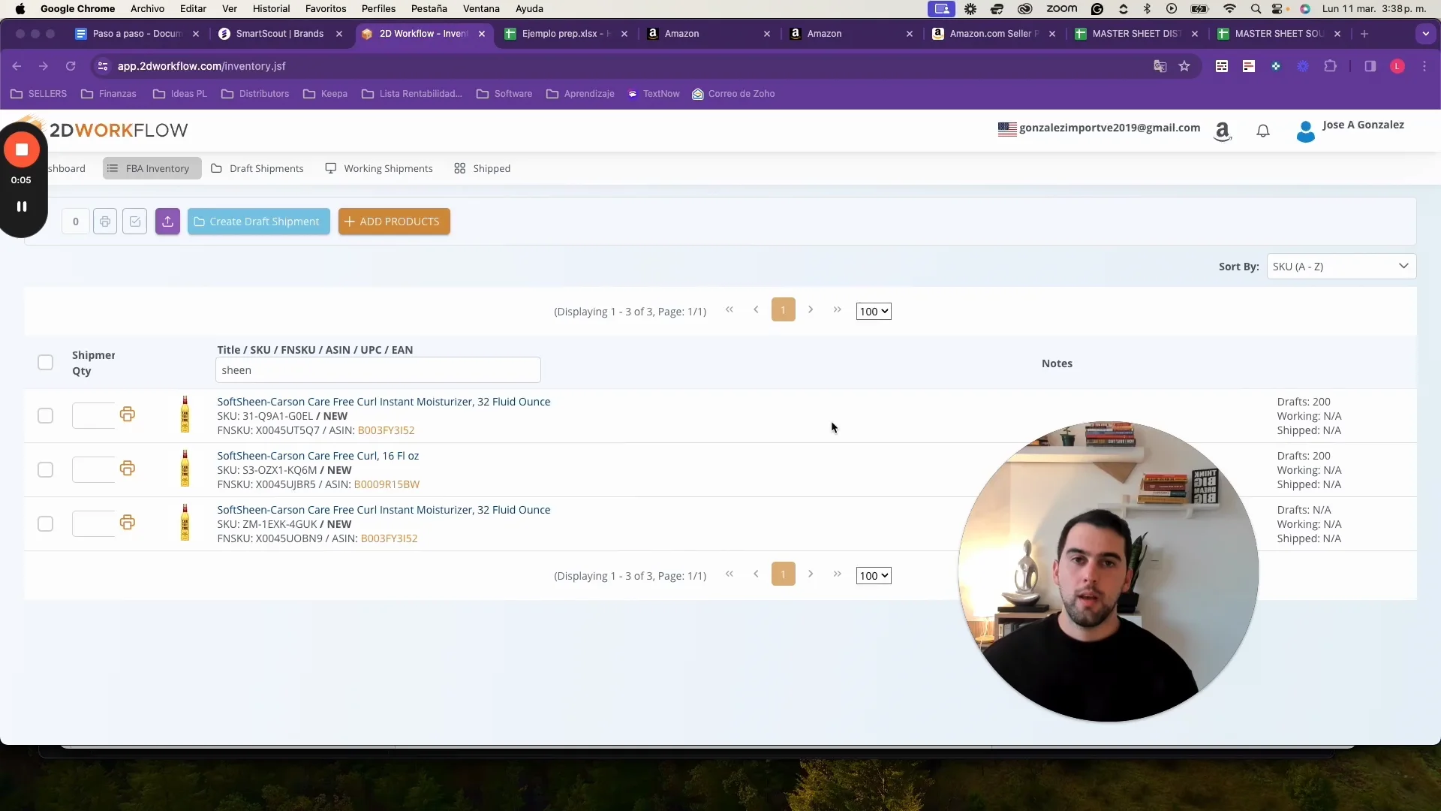Switch to the SmartScout | Brands browser tab
1441x811 pixels.
point(280,34)
